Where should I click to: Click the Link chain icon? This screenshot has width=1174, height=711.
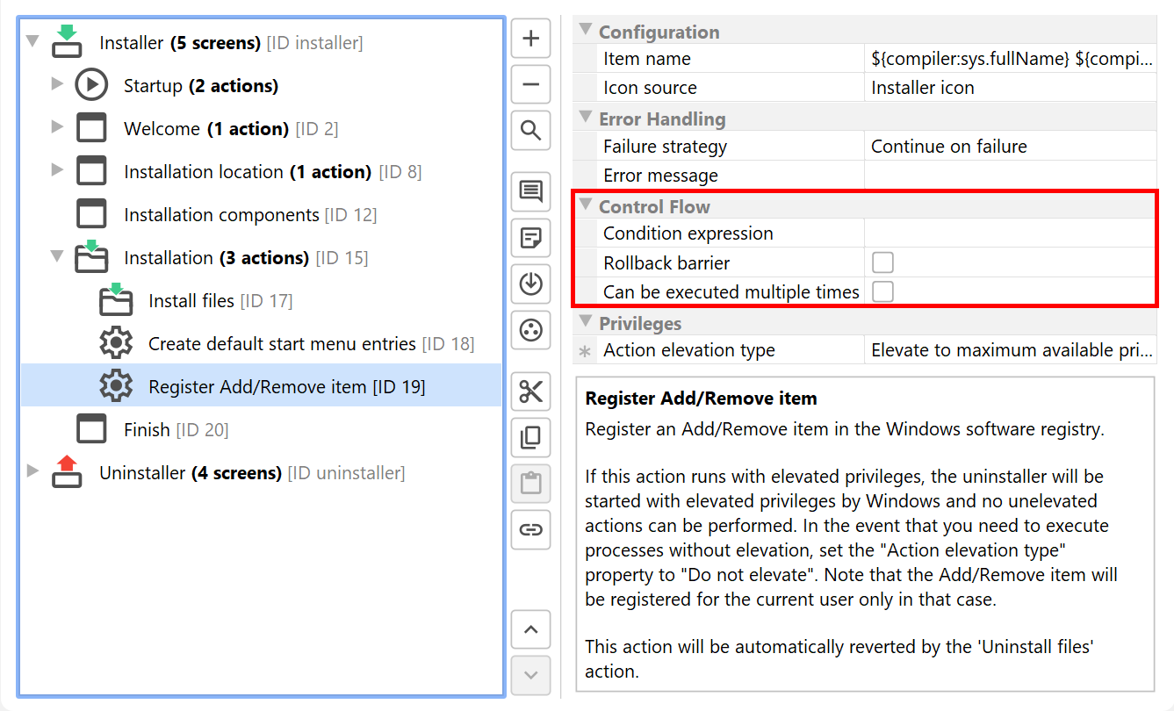click(530, 529)
